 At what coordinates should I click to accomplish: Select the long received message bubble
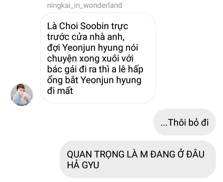coord(98,58)
